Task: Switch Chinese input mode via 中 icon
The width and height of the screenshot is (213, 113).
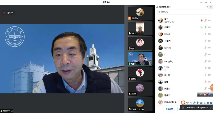Action: [x=187, y=103]
